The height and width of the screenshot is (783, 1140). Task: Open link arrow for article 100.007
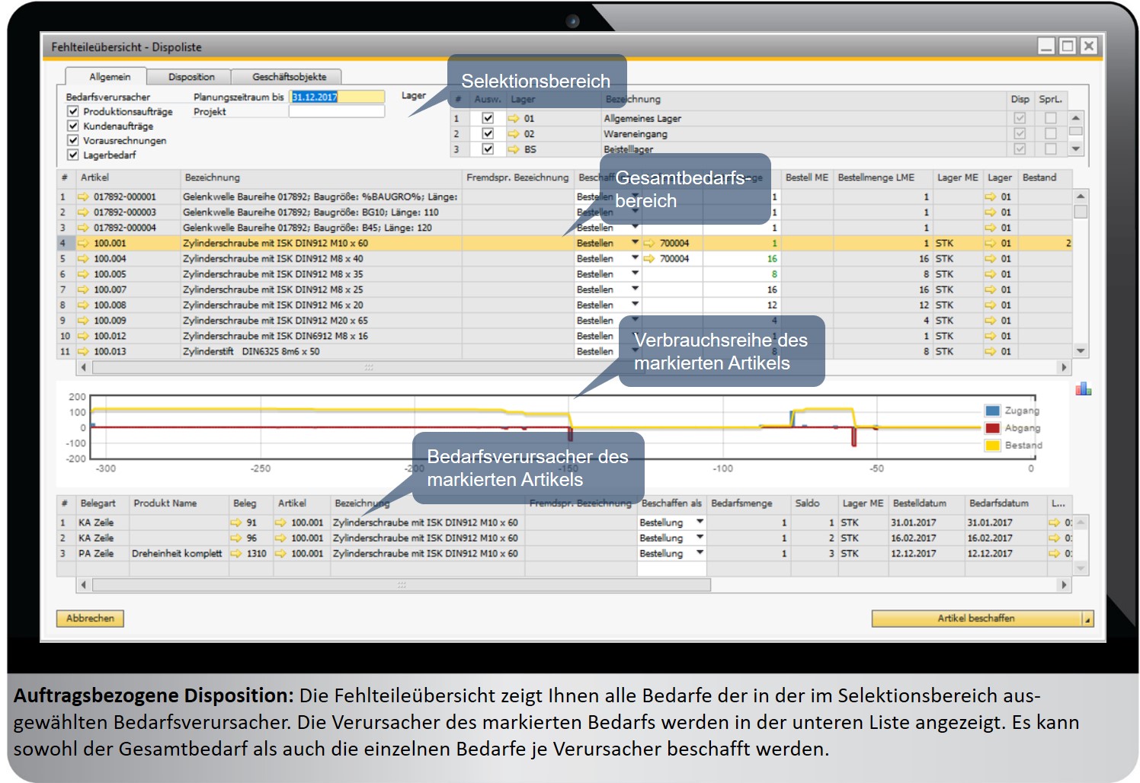pyautogui.click(x=84, y=289)
